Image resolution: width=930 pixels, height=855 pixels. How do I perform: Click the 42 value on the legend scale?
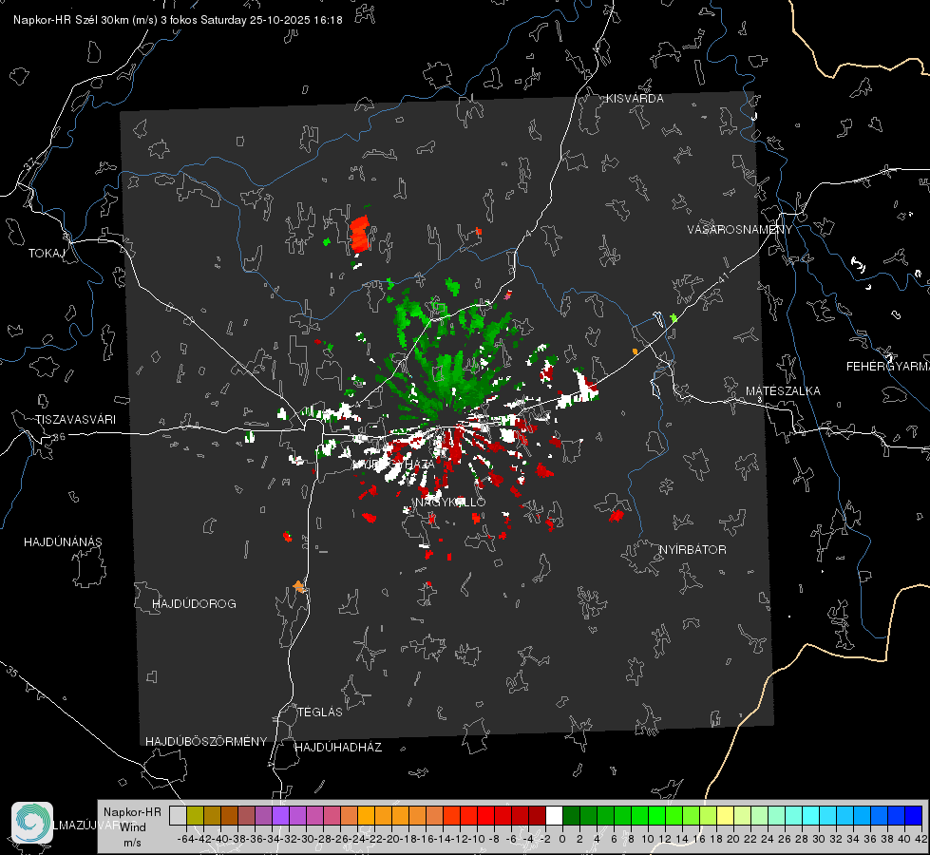pos(921,839)
